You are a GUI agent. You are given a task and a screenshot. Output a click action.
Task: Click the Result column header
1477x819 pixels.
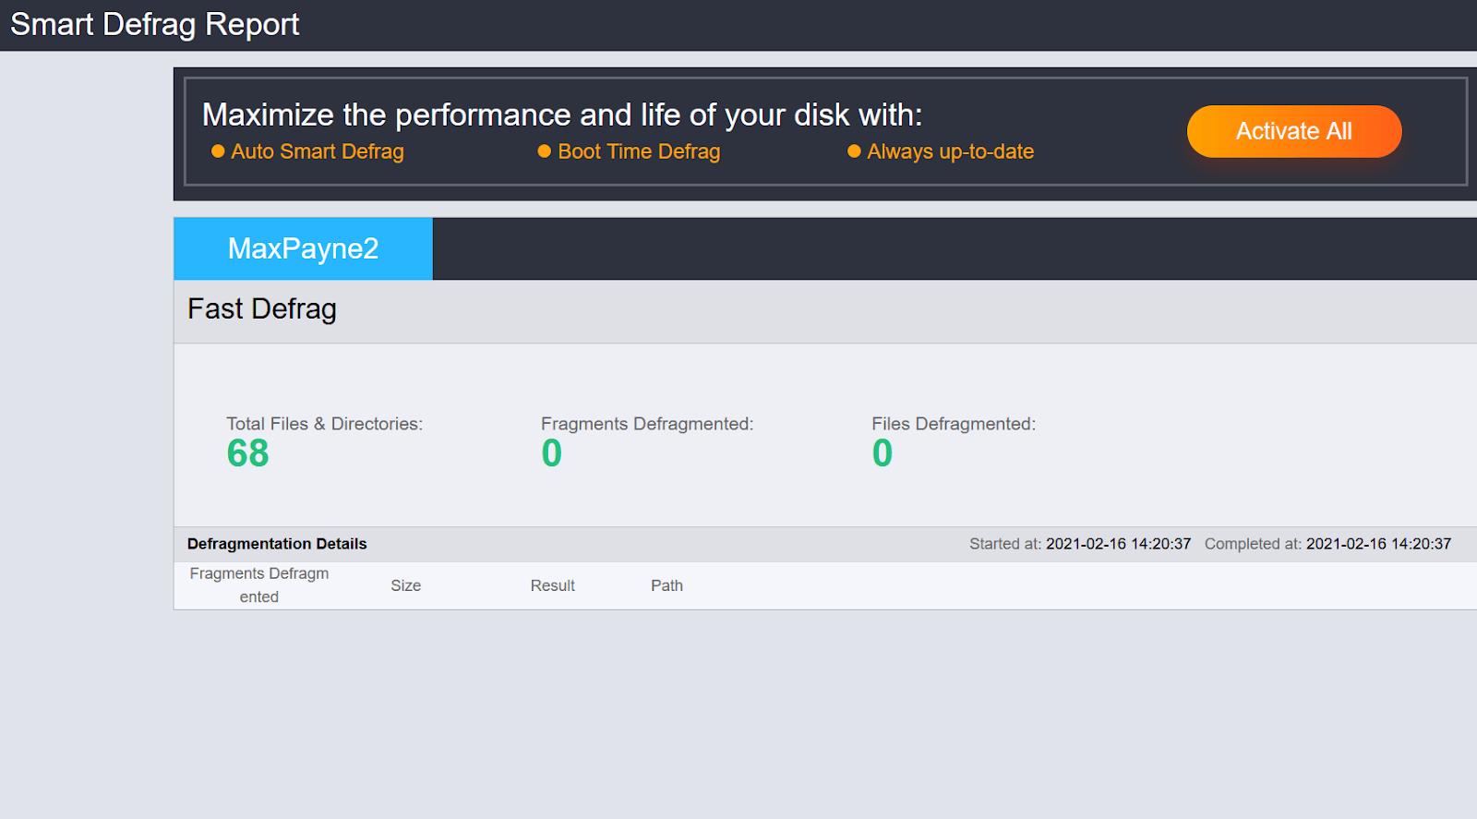pos(552,585)
